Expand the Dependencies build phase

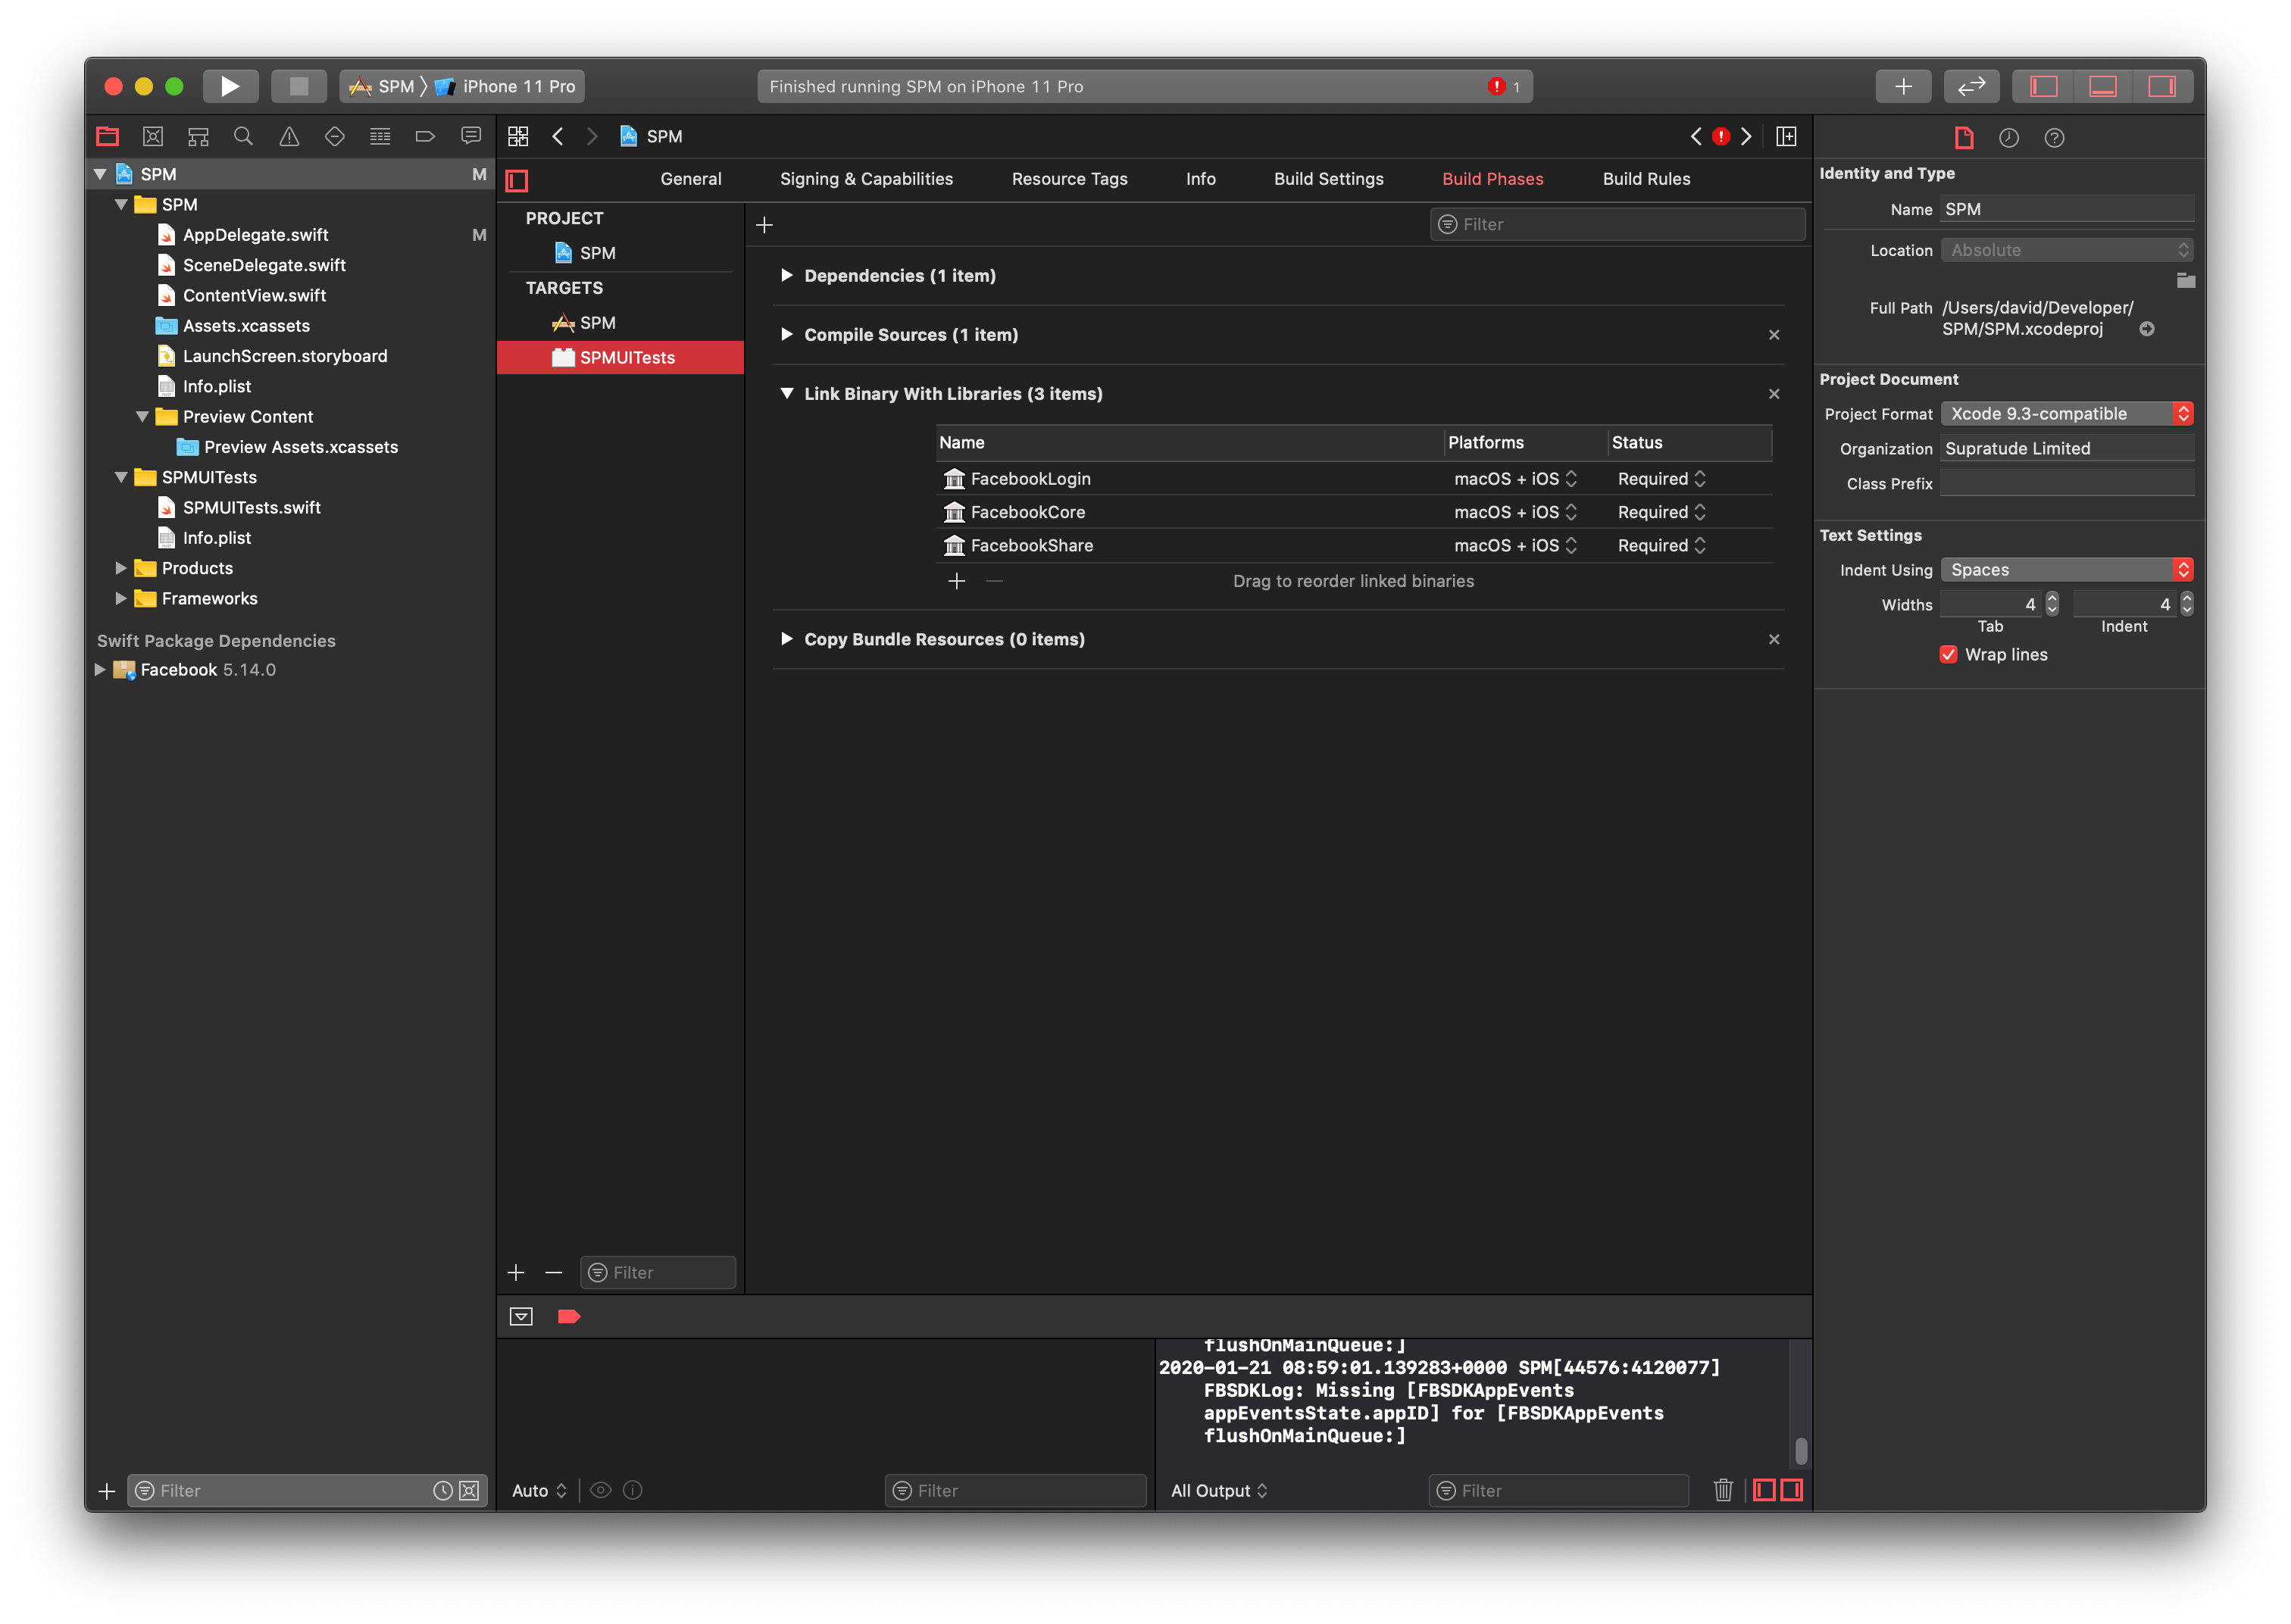pos(786,275)
